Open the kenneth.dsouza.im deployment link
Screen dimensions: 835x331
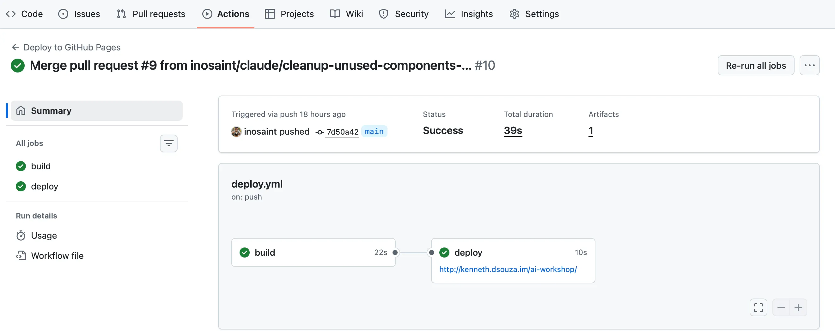point(508,269)
